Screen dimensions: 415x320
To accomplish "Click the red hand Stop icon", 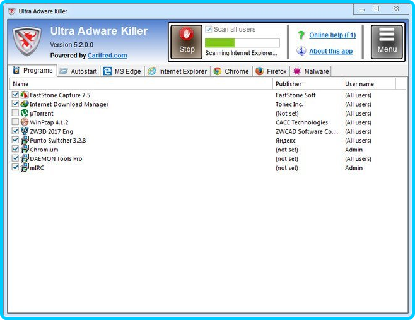I will (187, 34).
